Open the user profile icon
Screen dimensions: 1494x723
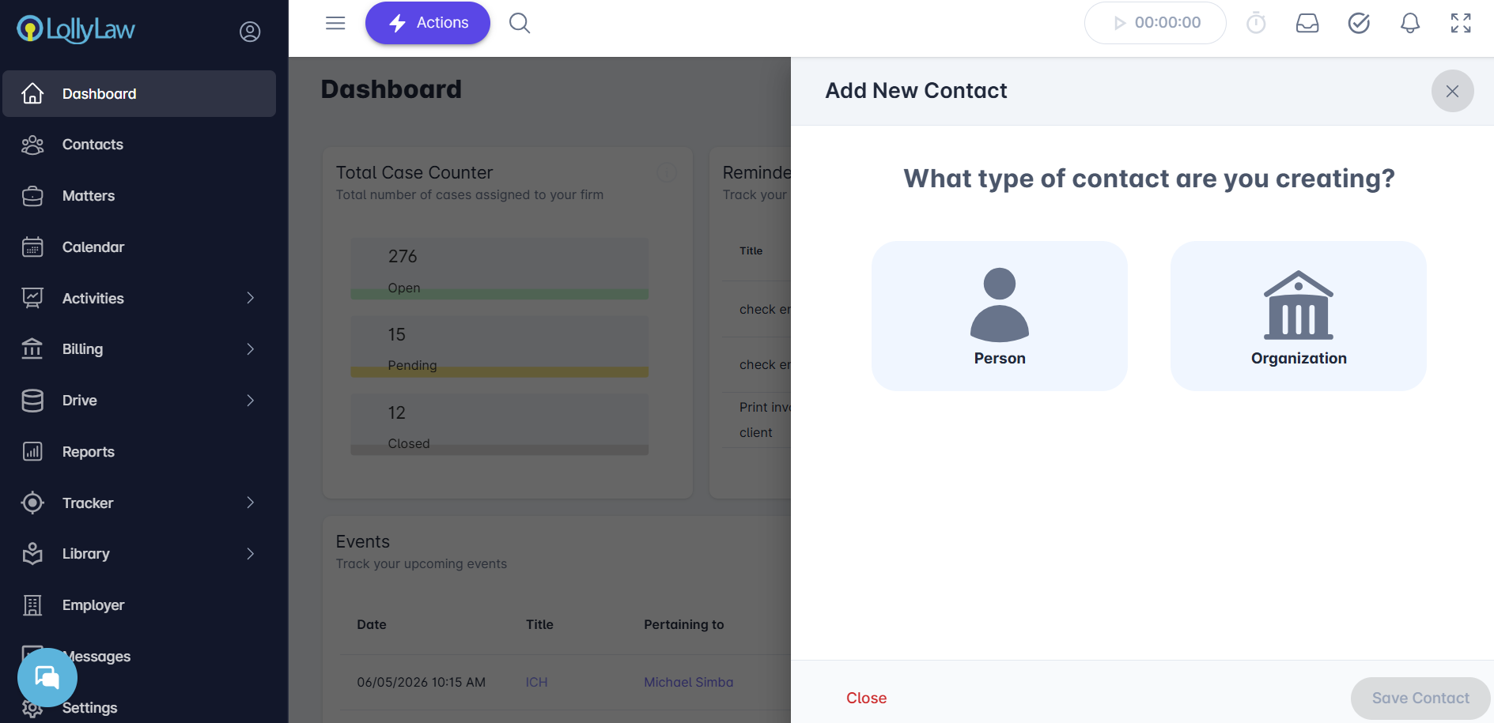(x=250, y=32)
